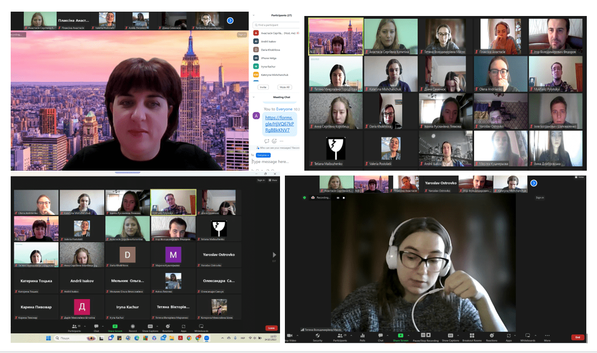Collapse the Participants (27) panel chevron
The height and width of the screenshot is (353, 597).
254,16
